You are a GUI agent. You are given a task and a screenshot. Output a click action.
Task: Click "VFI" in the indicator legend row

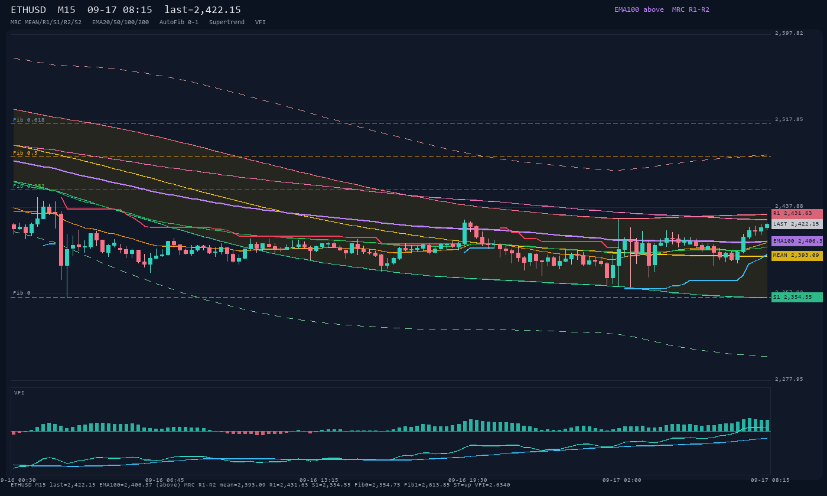261,22
